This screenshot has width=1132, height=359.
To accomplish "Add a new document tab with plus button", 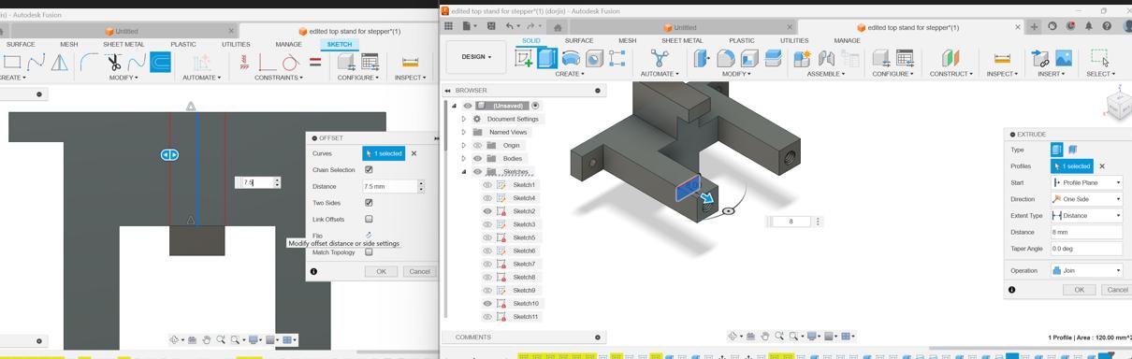I will coord(1035,27).
